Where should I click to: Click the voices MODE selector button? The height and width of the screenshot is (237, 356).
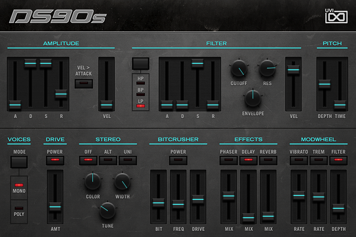19,162
